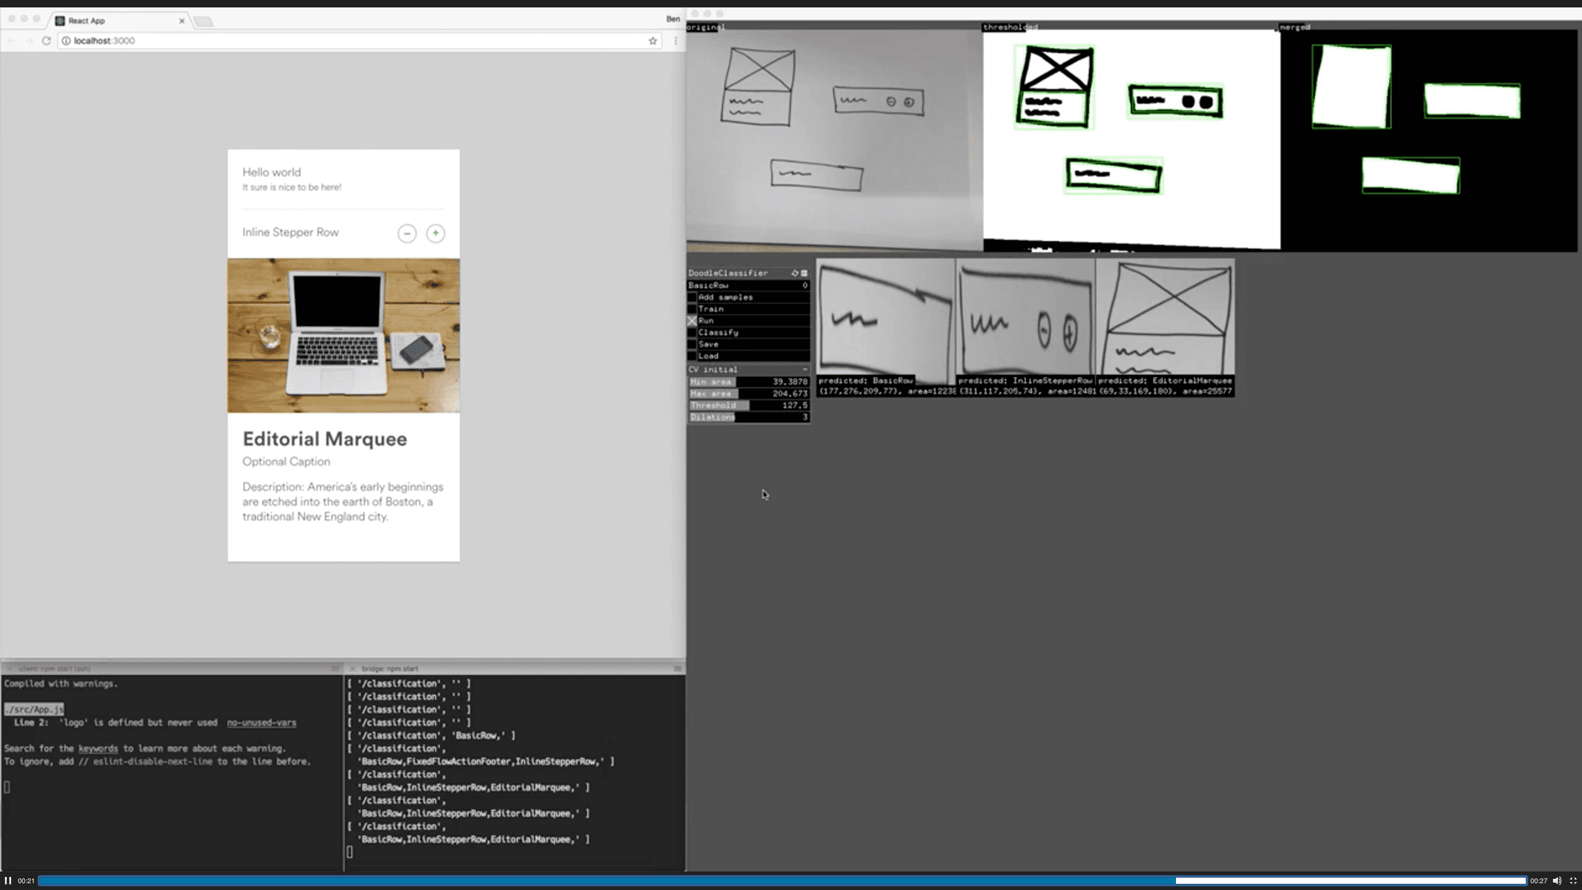Screen dimensions: 1582x890
Task: Click the plus stepper circle icon
Action: point(436,233)
